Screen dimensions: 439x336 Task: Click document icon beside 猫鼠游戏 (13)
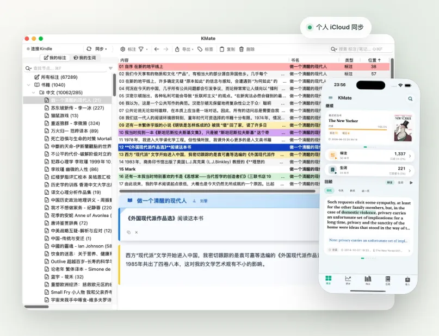pos(47,116)
